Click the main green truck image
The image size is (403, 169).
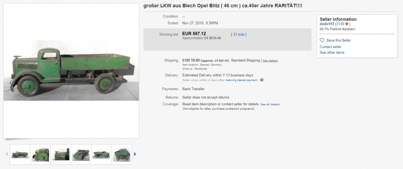click(x=71, y=71)
